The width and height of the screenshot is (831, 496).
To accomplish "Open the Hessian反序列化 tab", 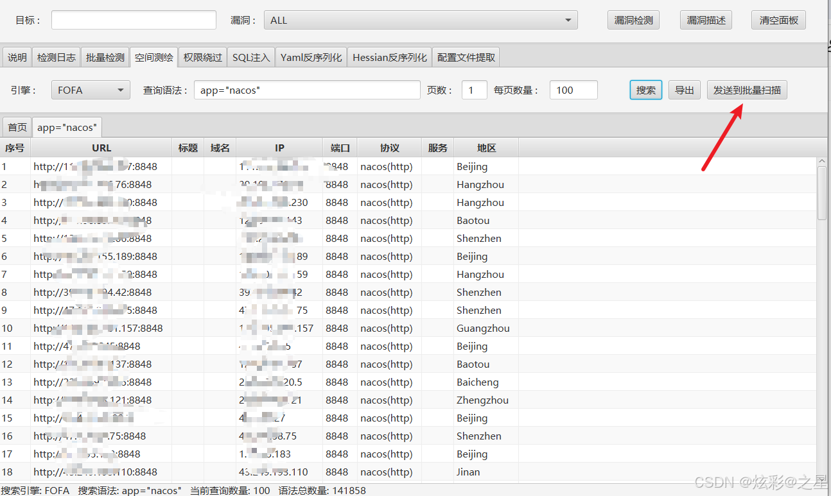I will tap(390, 57).
